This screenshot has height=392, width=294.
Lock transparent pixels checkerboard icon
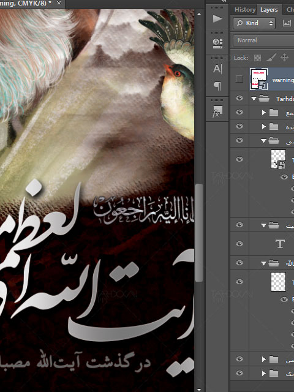click(x=257, y=58)
